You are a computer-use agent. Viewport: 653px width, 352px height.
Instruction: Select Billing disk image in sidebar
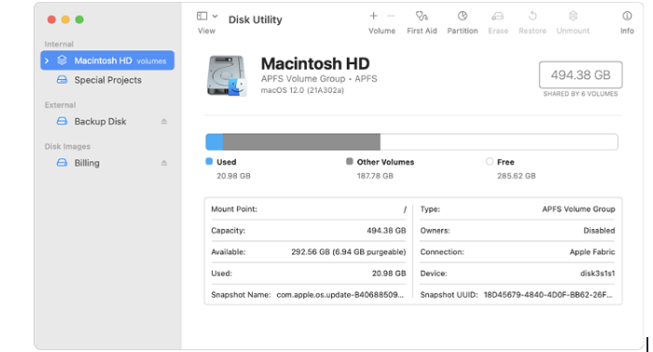(87, 163)
